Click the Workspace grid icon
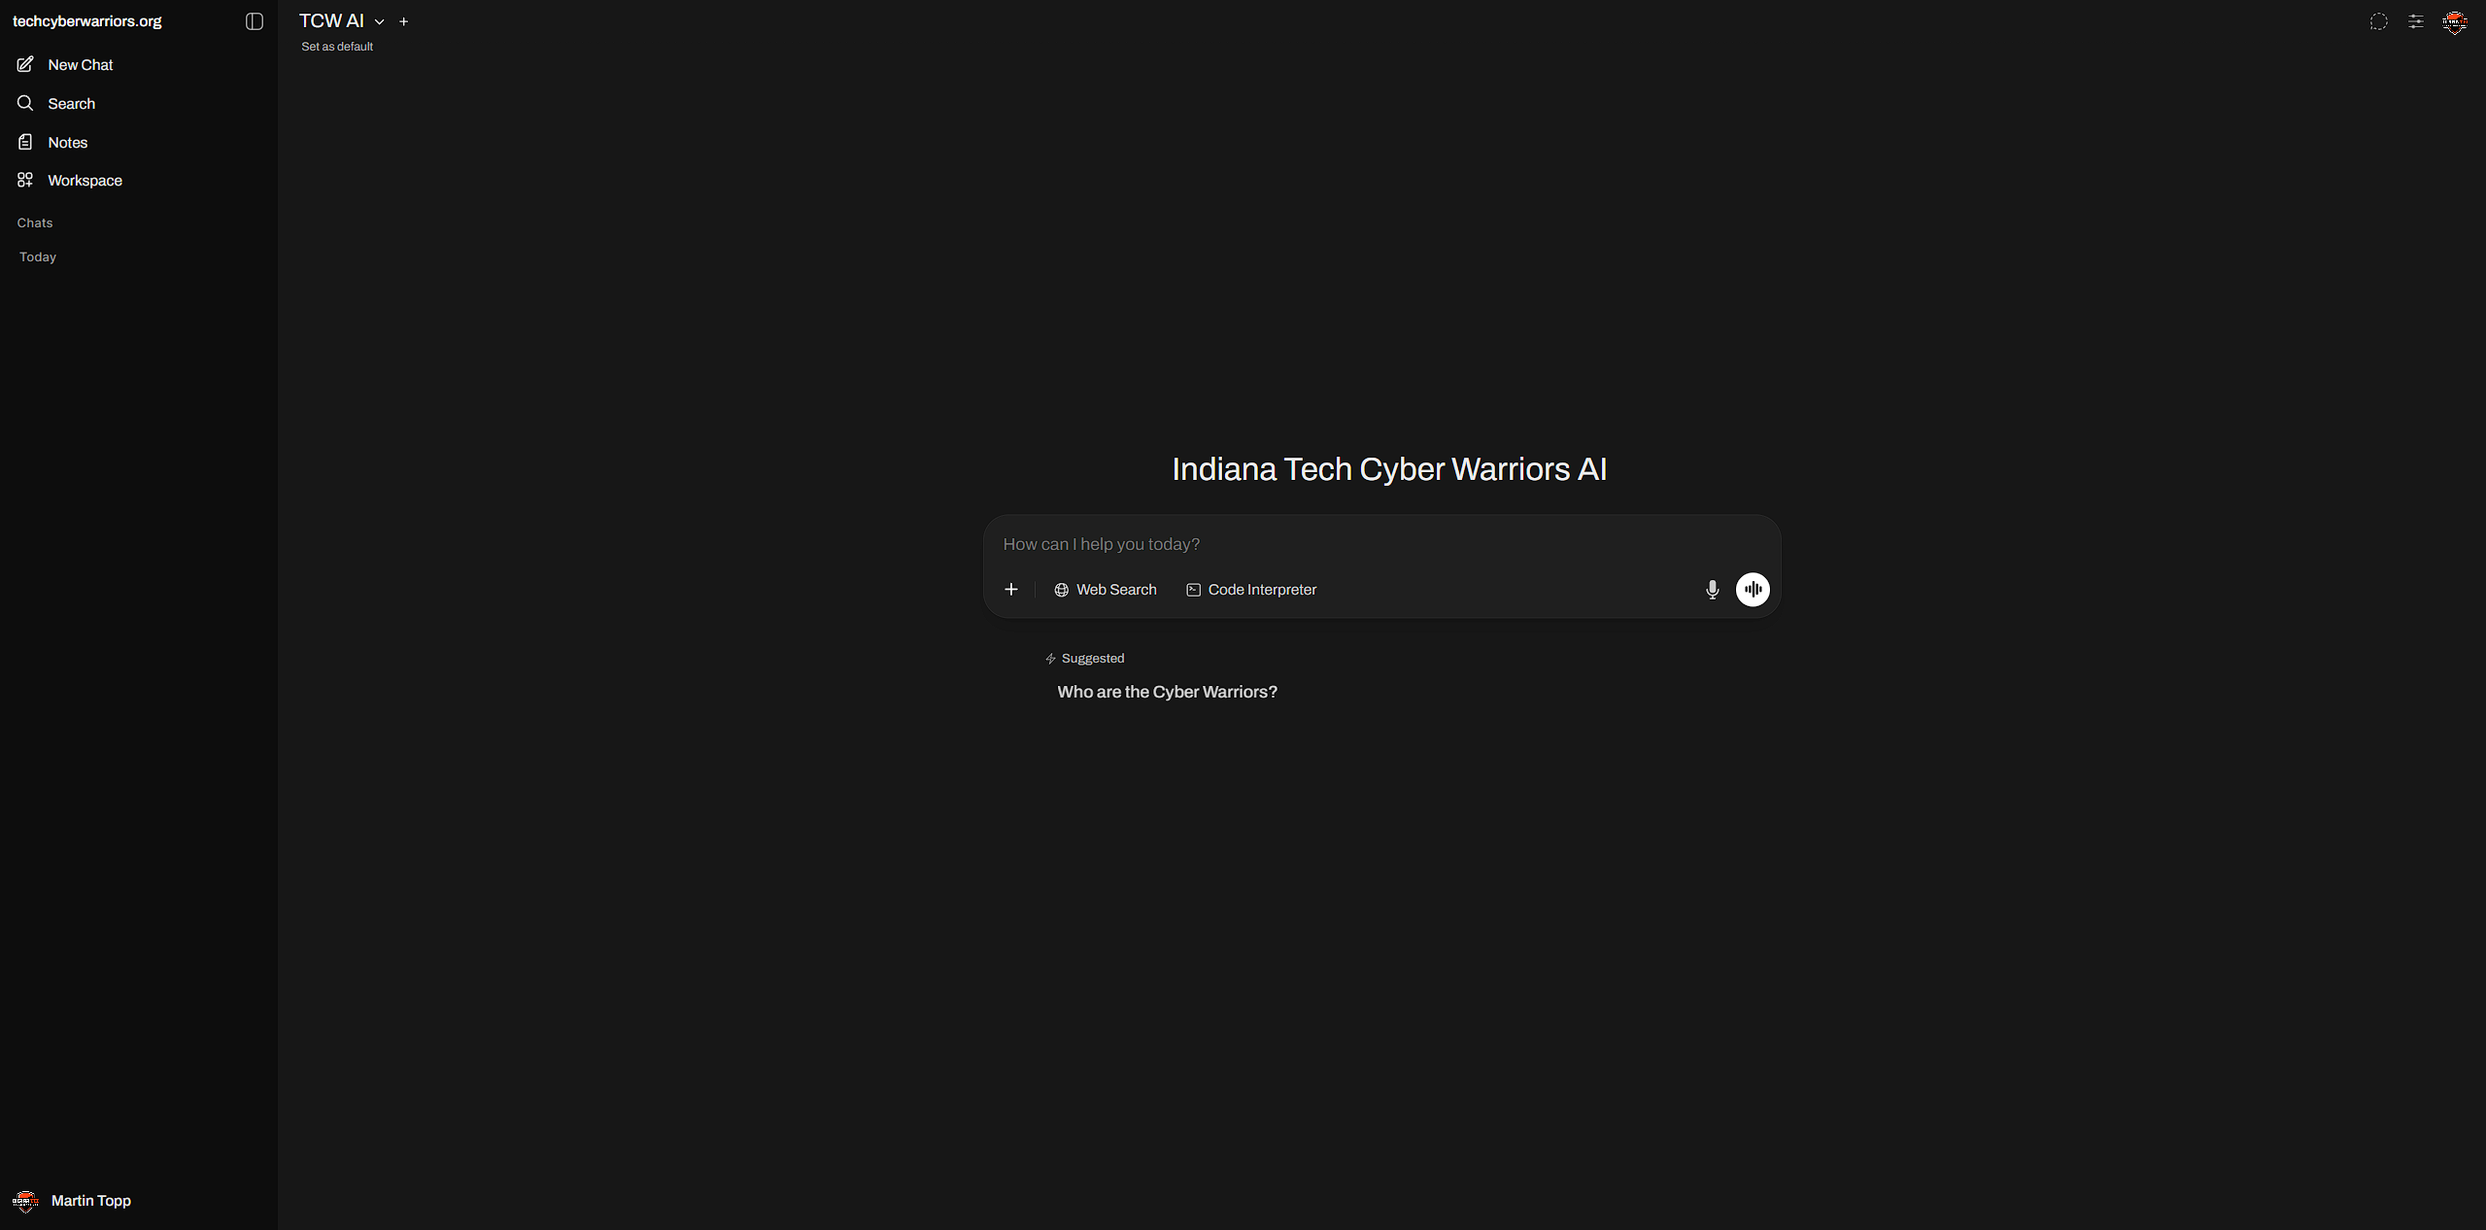This screenshot has height=1230, width=2486. tap(25, 180)
